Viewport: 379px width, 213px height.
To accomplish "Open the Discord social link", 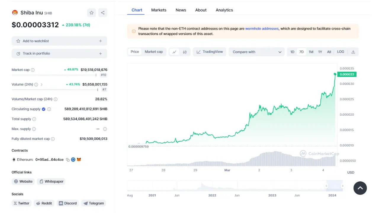I will (68, 203).
